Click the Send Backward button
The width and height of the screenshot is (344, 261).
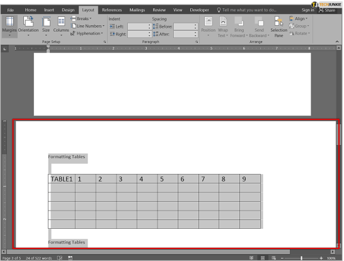pyautogui.click(x=259, y=26)
